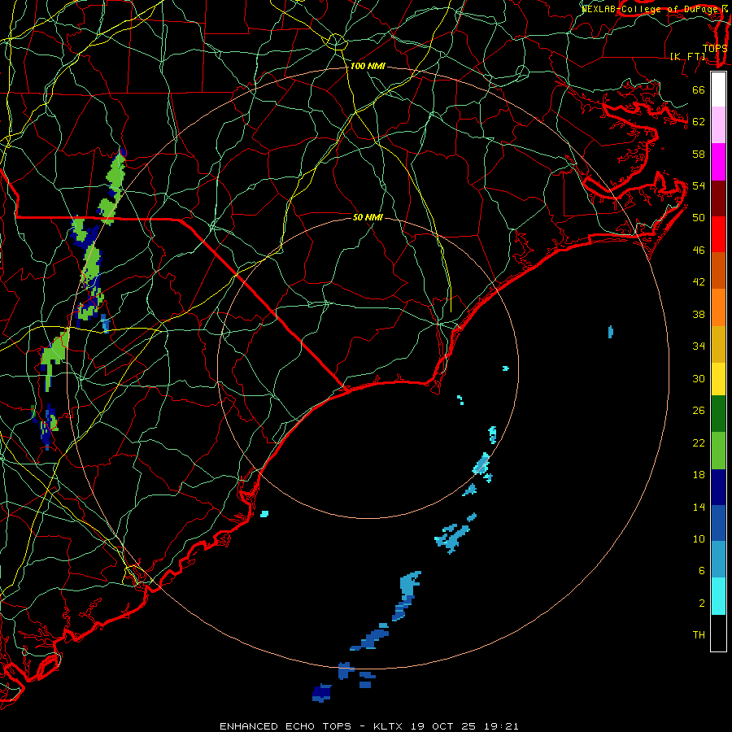Viewport: 732px width, 732px height.
Task: Click the yellow legend swatch
Action: pos(718,379)
